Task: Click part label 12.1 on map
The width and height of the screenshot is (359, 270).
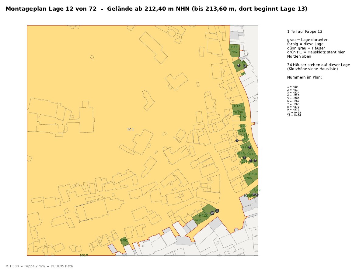Action: tap(131, 129)
